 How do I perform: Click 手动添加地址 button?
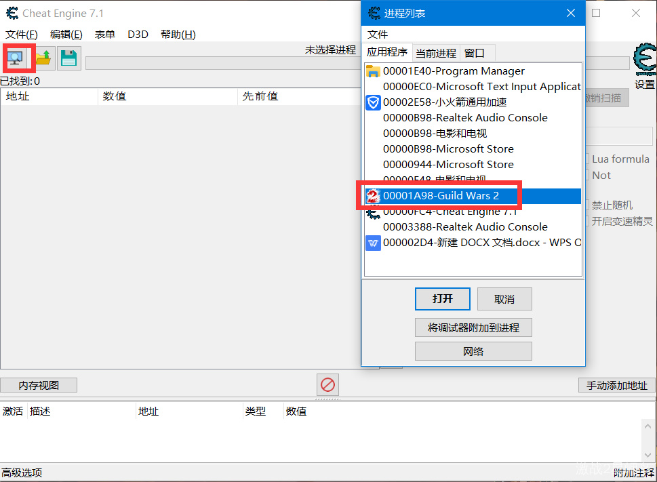click(617, 385)
